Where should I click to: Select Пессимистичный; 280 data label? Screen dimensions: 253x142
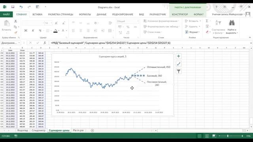[x=157, y=83]
